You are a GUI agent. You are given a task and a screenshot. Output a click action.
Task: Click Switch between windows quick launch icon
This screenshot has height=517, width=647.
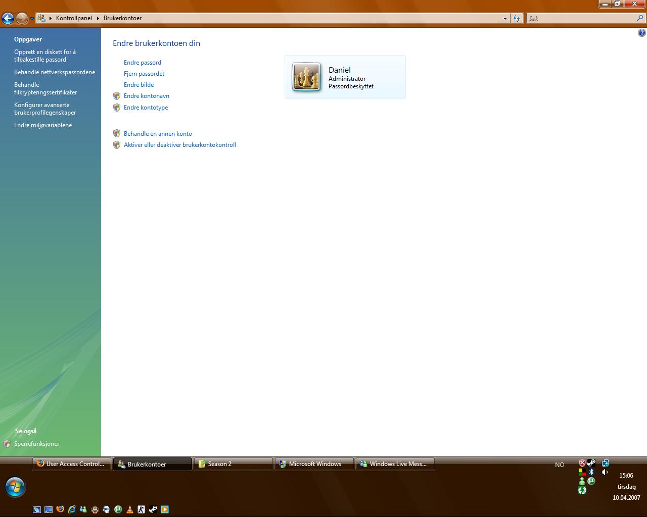coord(37,509)
